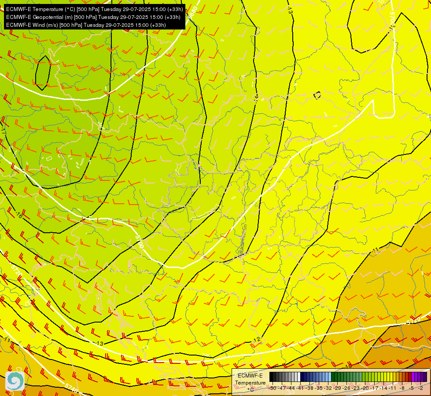Click the -26 legend scale value
The height and width of the screenshot is (396, 431).
point(346,389)
